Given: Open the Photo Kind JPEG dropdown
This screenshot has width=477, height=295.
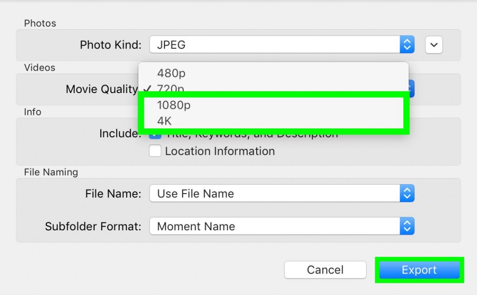Looking at the screenshot, I should pyautogui.click(x=282, y=45).
